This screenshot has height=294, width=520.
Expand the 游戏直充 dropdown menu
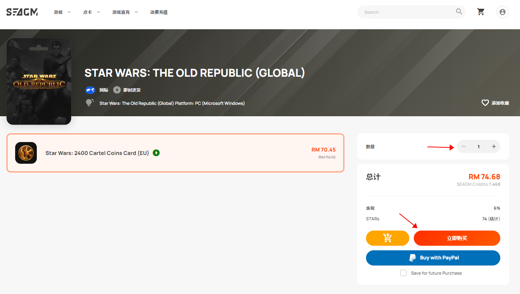click(x=125, y=12)
